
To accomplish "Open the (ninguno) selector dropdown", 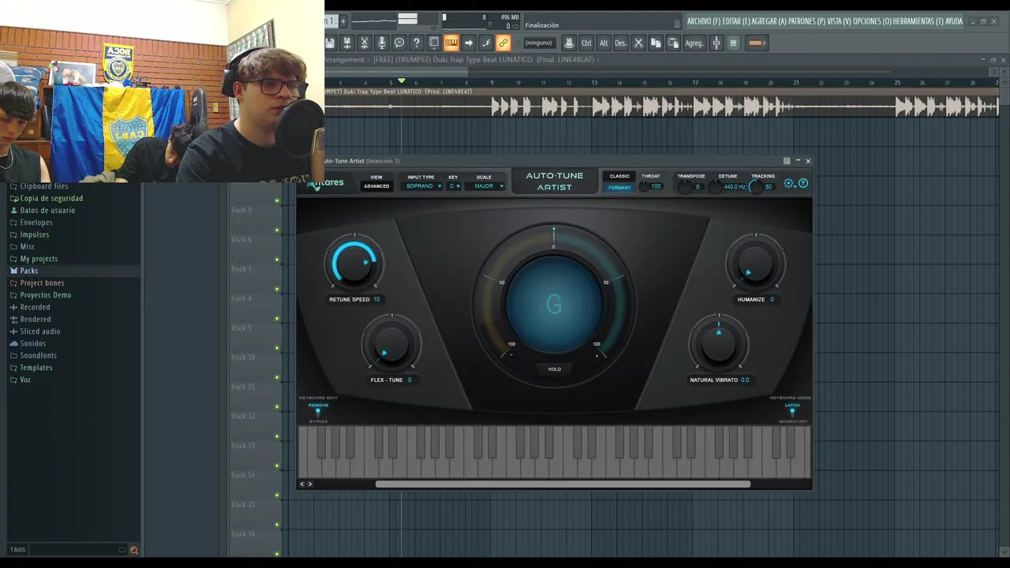I will click(x=539, y=43).
